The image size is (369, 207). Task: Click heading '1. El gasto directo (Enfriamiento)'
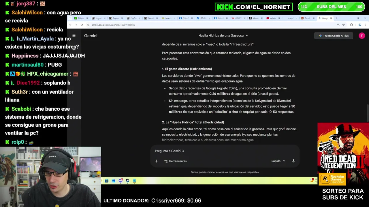coord(187,69)
